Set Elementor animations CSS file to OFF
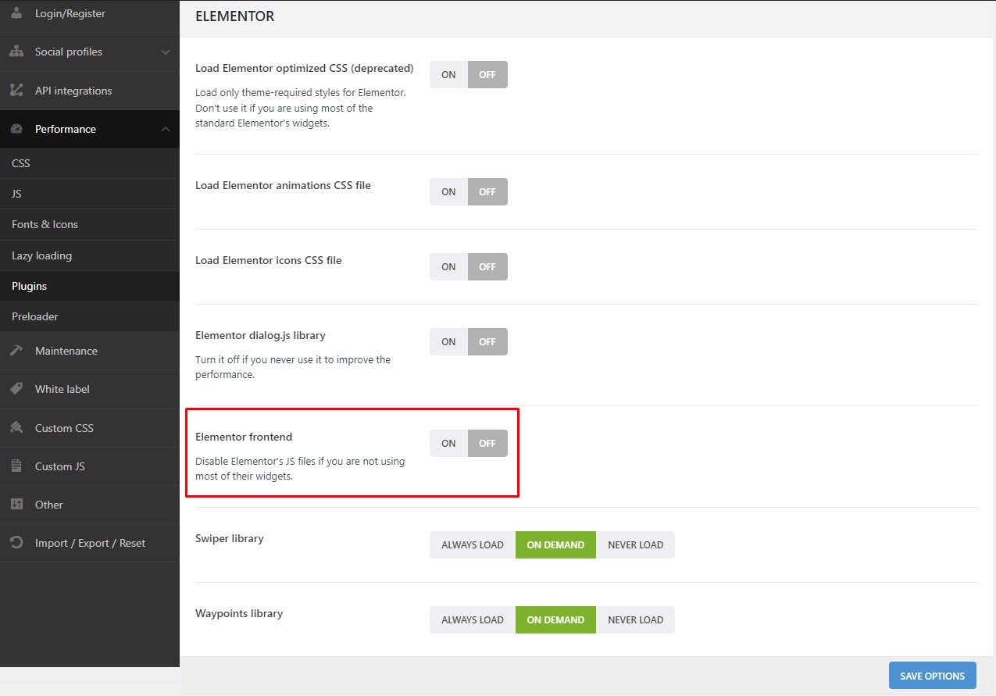The image size is (996, 696). 487,192
